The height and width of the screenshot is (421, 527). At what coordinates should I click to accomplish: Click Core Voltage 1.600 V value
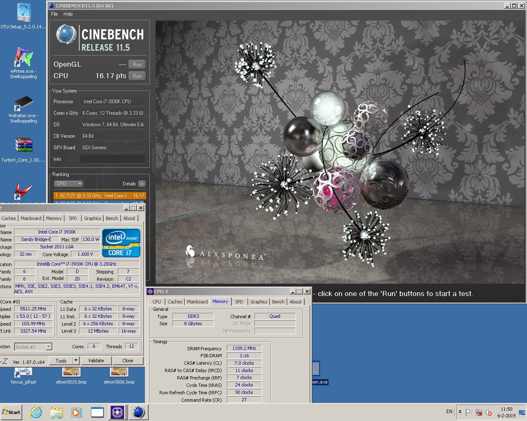(85, 254)
